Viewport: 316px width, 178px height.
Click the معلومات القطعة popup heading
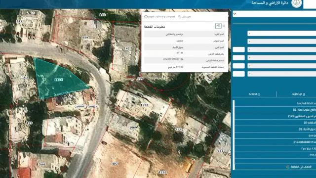pyautogui.click(x=155, y=27)
